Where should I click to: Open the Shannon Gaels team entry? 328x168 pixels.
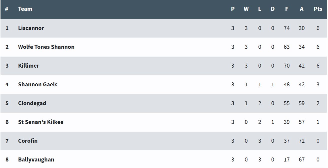click(38, 84)
